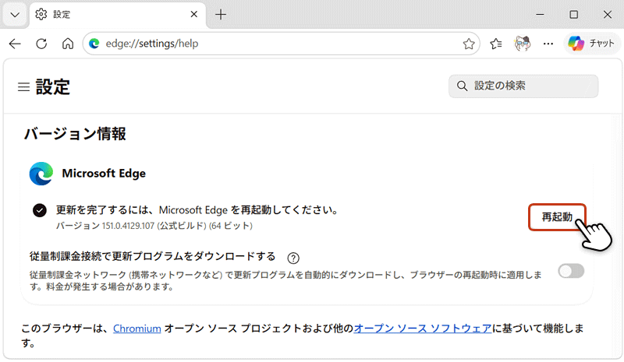Toggle metered connection update download switch
Viewport: 624px width, 362px height.
[571, 271]
